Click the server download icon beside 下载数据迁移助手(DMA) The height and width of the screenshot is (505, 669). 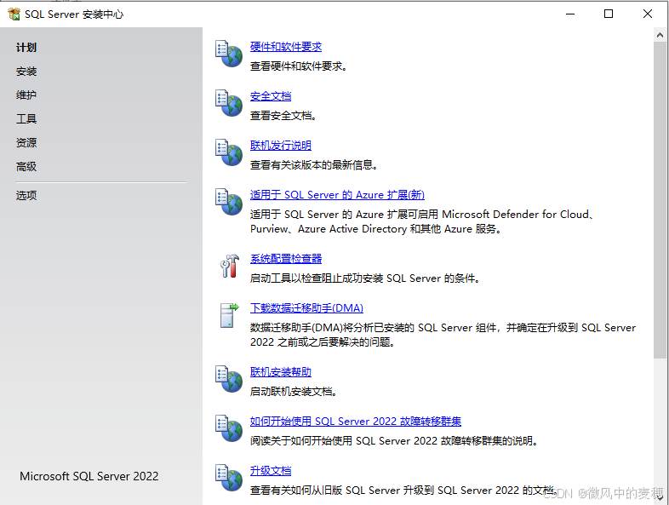(x=230, y=315)
